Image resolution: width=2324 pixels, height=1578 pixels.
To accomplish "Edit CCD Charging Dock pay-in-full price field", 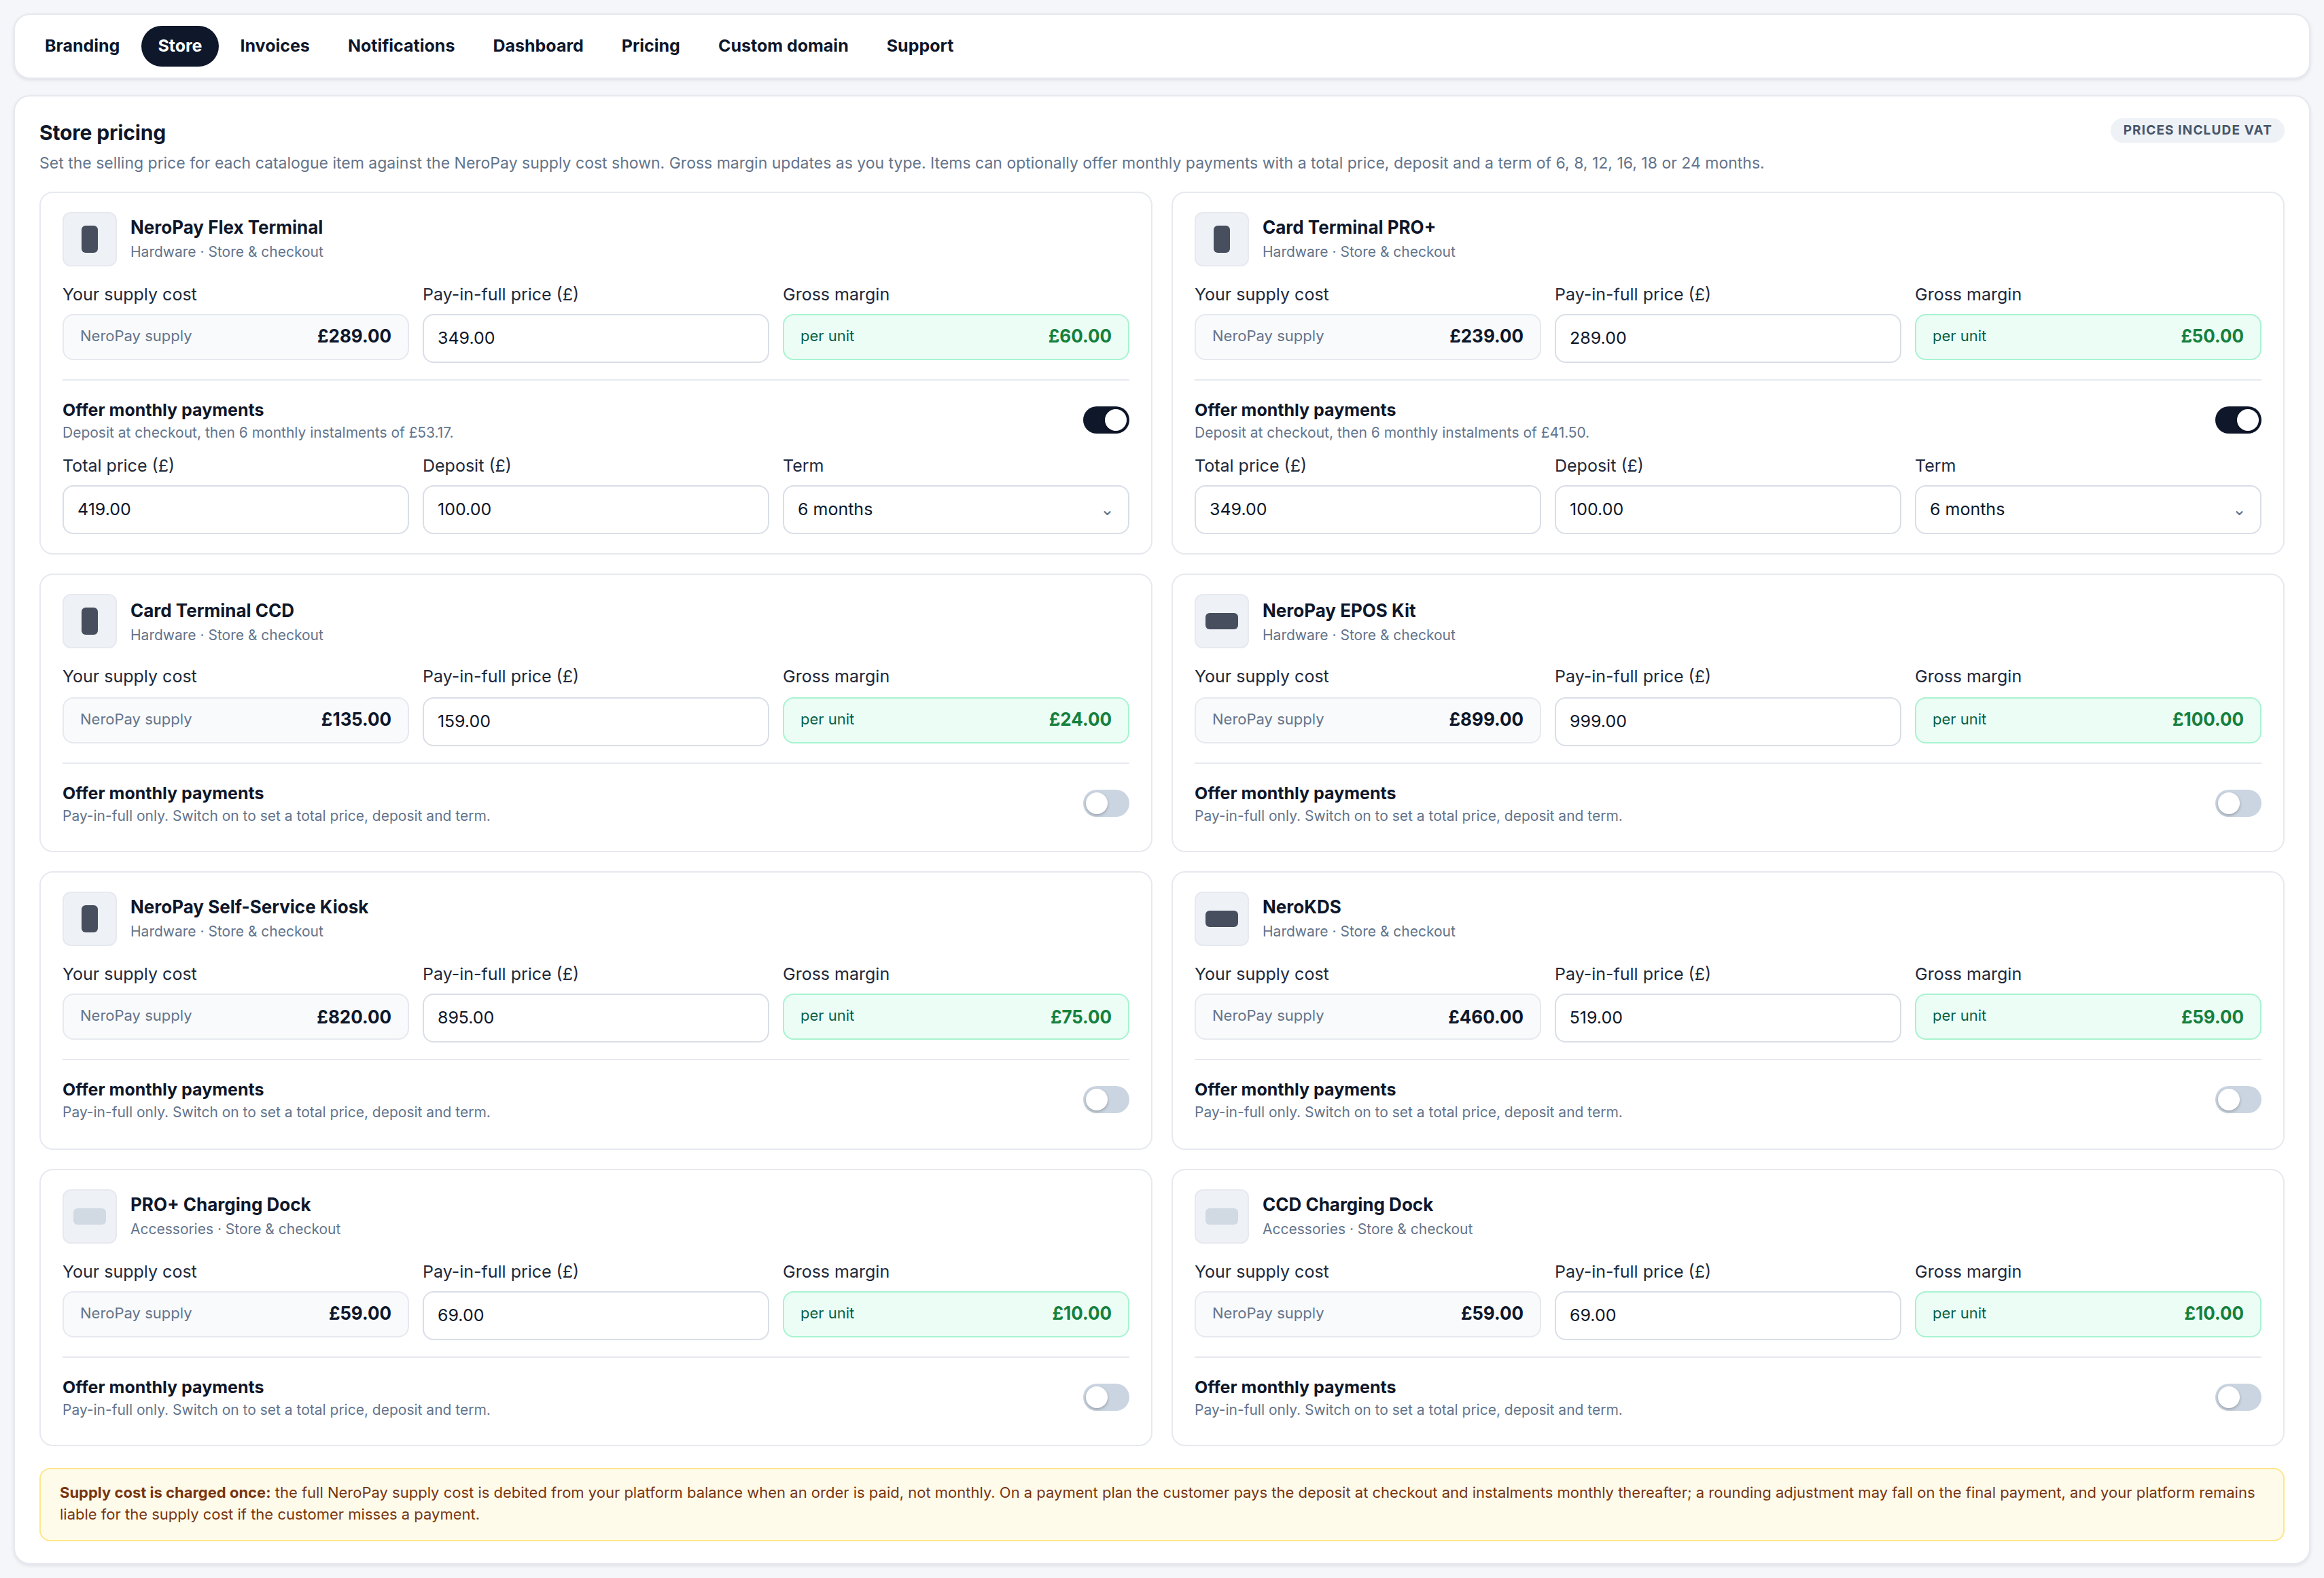I will (x=1727, y=1315).
